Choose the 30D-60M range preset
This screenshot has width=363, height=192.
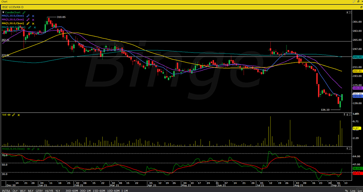click(72, 190)
